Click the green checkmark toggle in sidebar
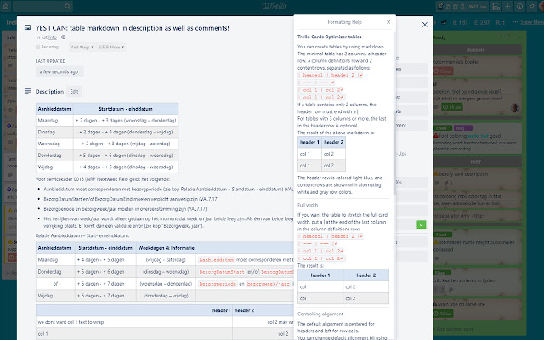This screenshot has height=340, width=544. [x=421, y=224]
